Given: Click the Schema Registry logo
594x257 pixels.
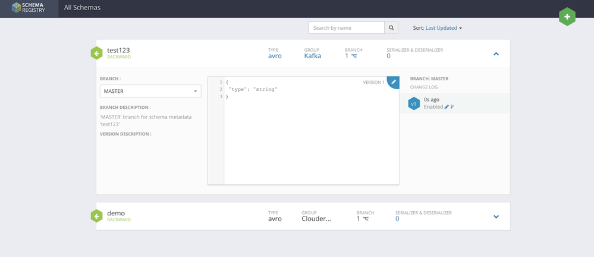Looking at the screenshot, I should tap(29, 8).
